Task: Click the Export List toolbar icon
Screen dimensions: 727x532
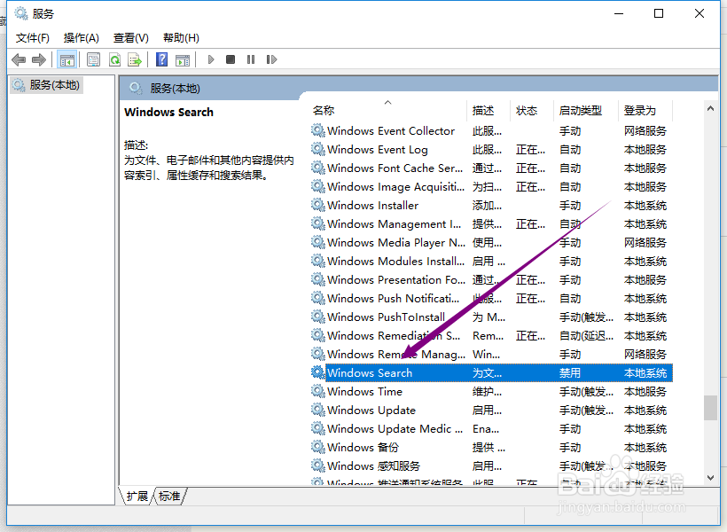Action: [135, 59]
